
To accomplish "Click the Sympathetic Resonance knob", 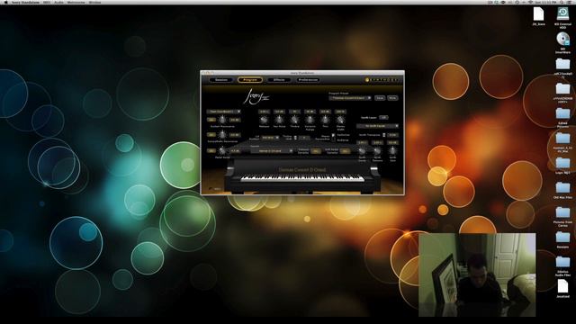I will 222,135.
